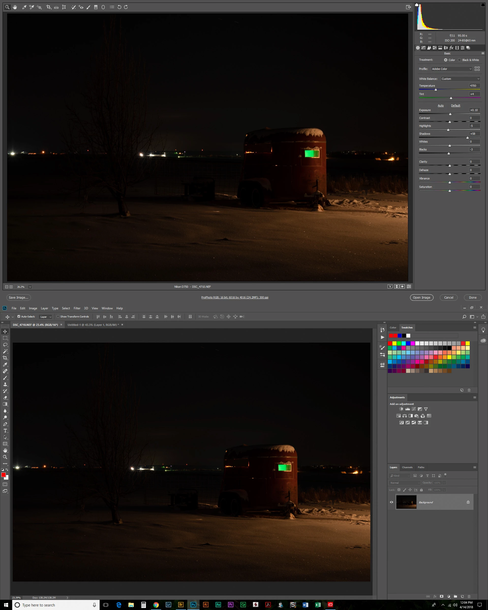Create a new layer from Layers panel
Image resolution: width=488 pixels, height=610 pixels.
462,596
